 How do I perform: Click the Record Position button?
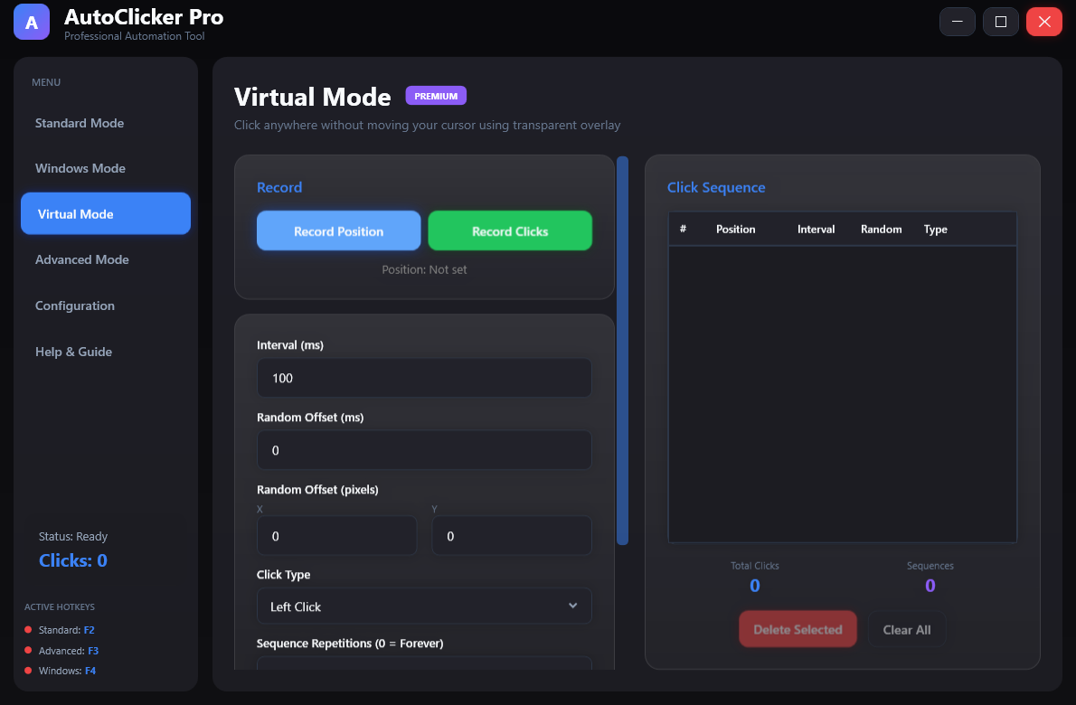338,230
